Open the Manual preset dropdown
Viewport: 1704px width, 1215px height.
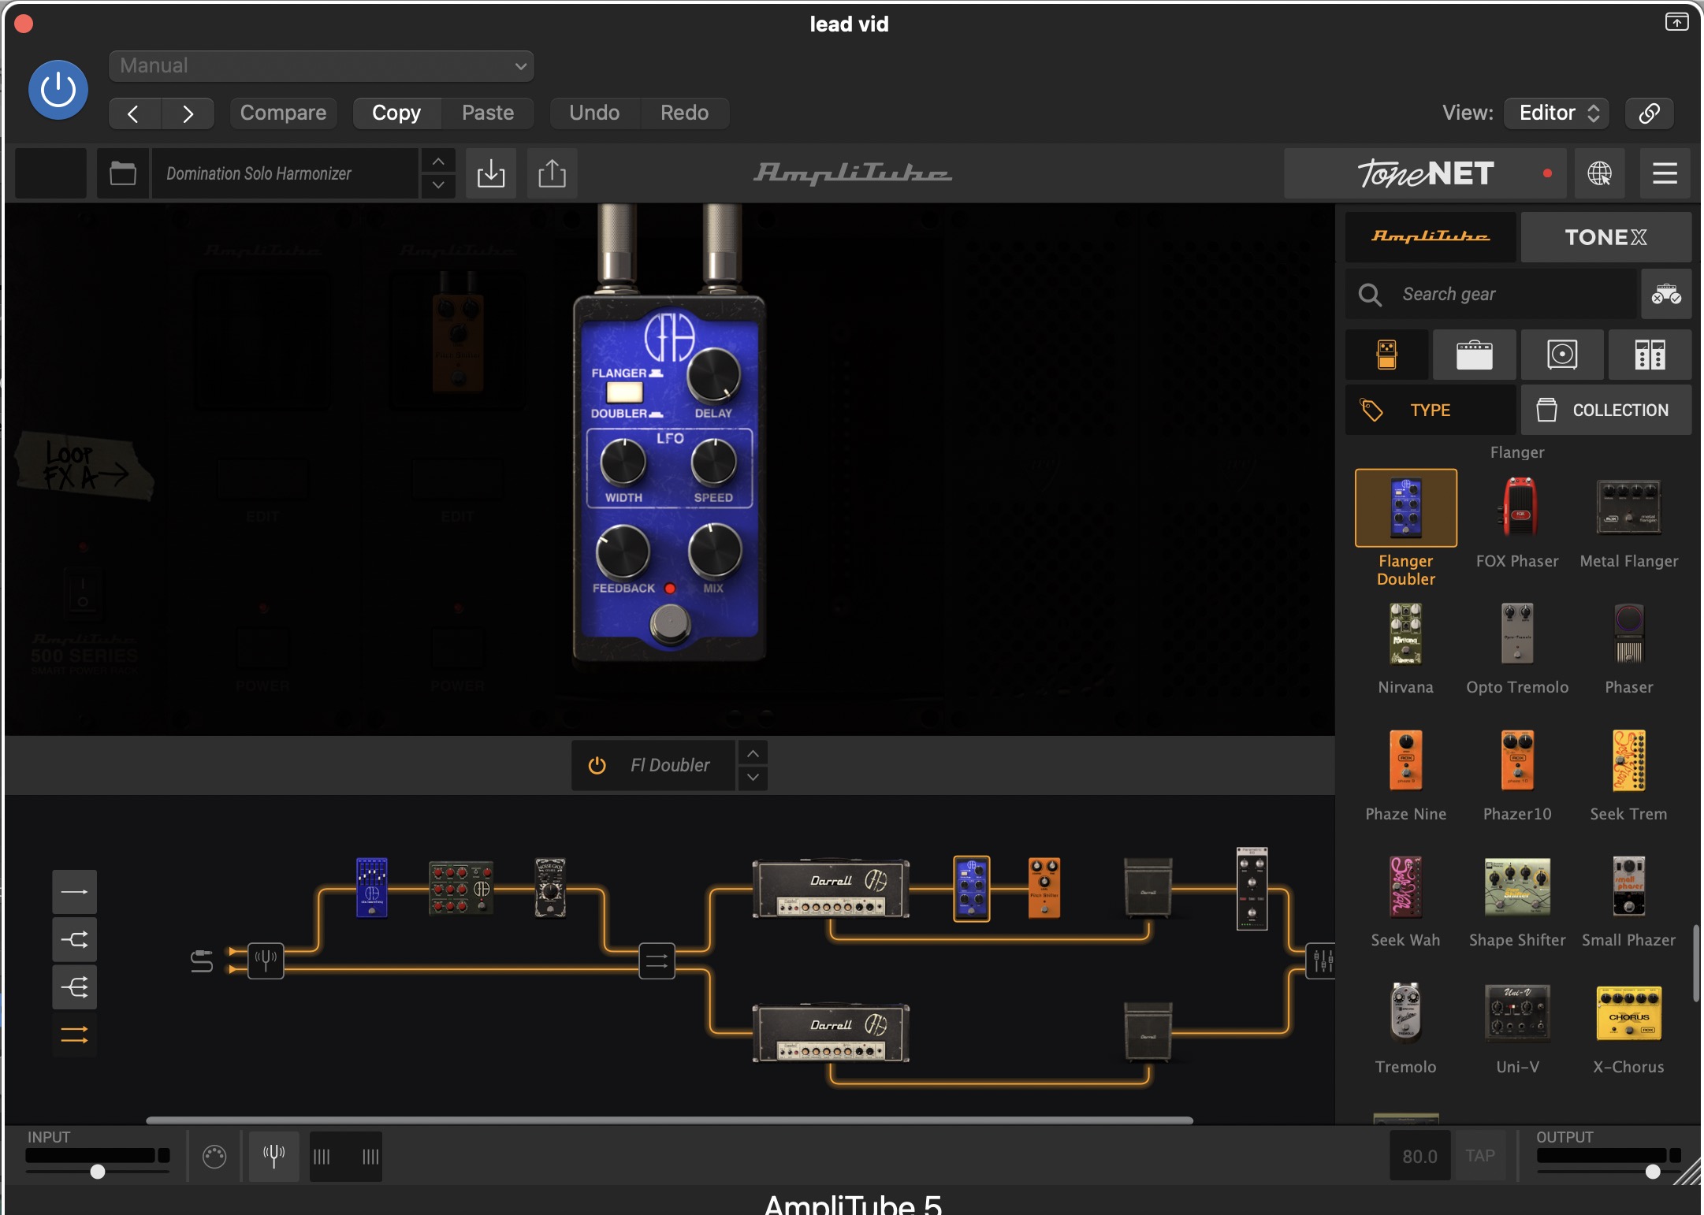coord(321,66)
